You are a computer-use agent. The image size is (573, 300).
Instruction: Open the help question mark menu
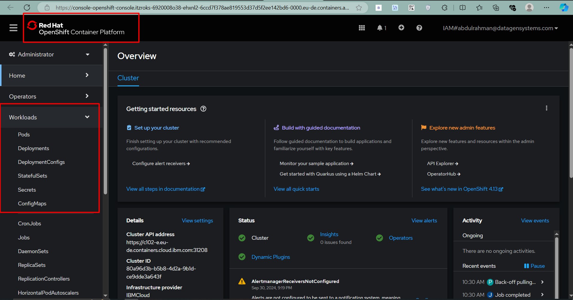tap(419, 28)
